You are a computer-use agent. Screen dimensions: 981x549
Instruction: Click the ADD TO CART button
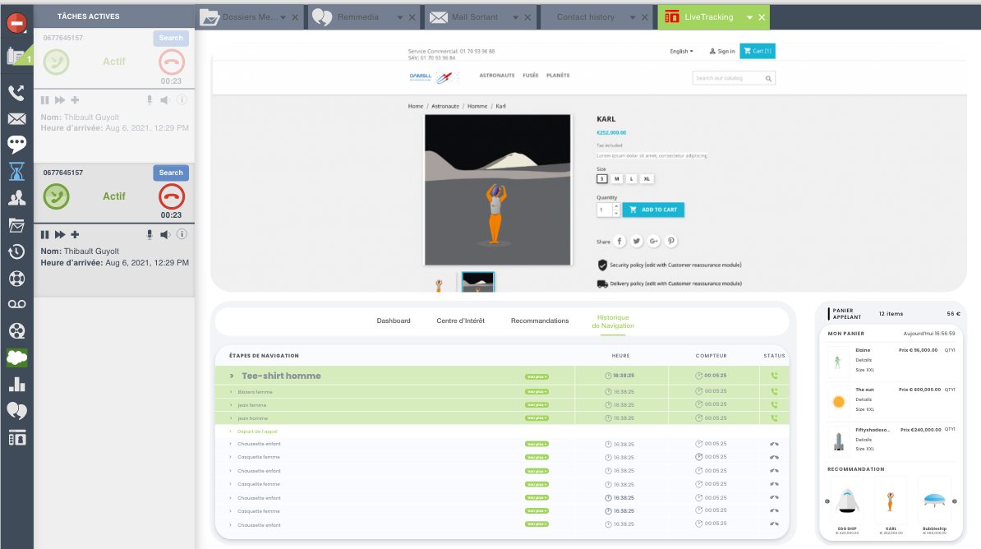[x=653, y=210]
